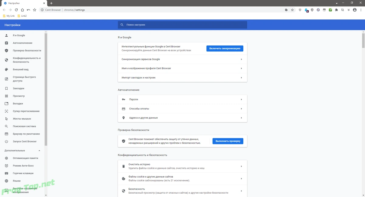Click the power icon for Запуск Cent Browser
Screen dimensions: 365x197
coord(6,142)
